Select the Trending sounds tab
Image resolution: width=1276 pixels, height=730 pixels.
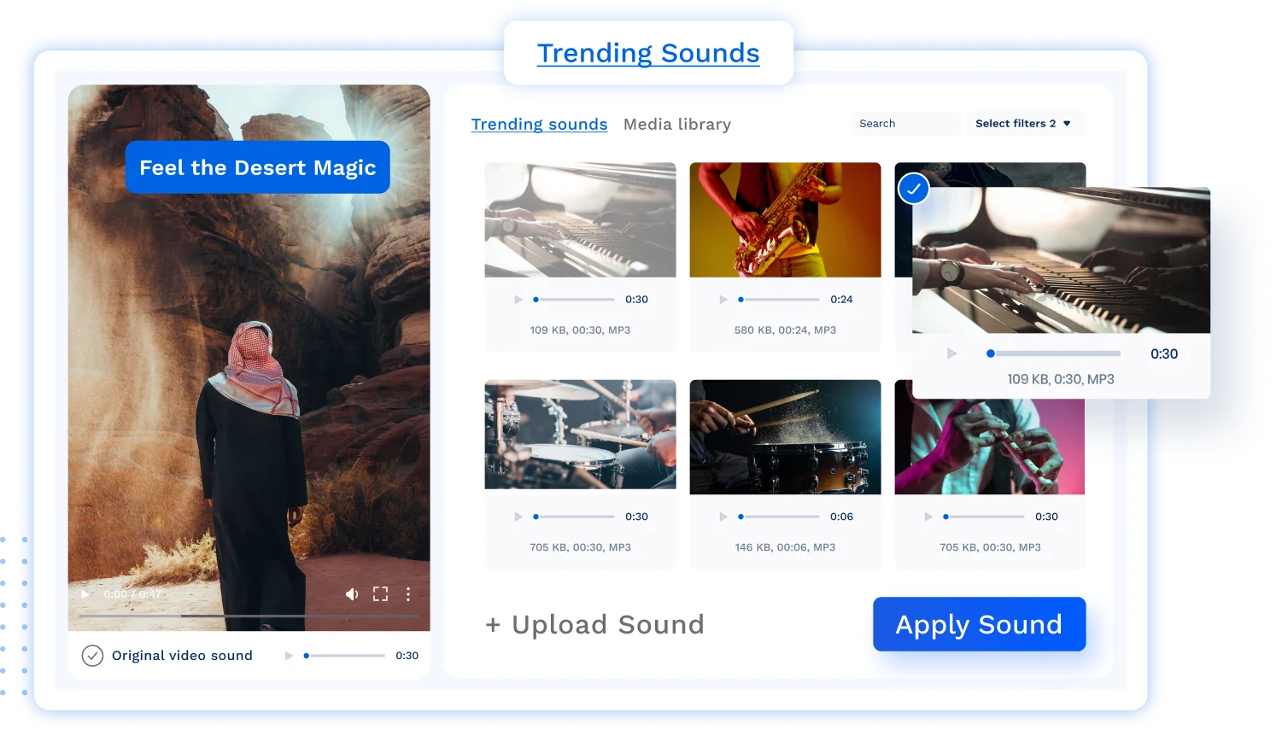539,124
